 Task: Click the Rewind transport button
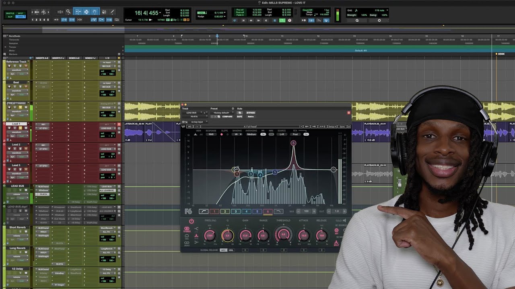(251, 20)
